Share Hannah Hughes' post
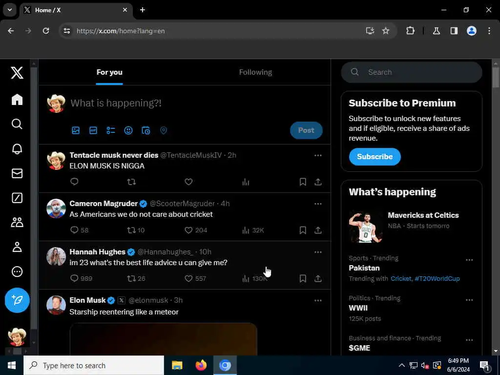The height and width of the screenshot is (375, 500). tap(318, 278)
